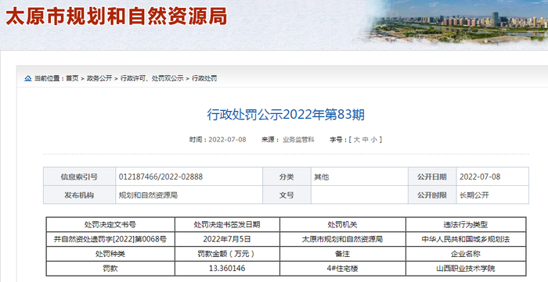Click the source text 业务监管科

[x=298, y=140]
